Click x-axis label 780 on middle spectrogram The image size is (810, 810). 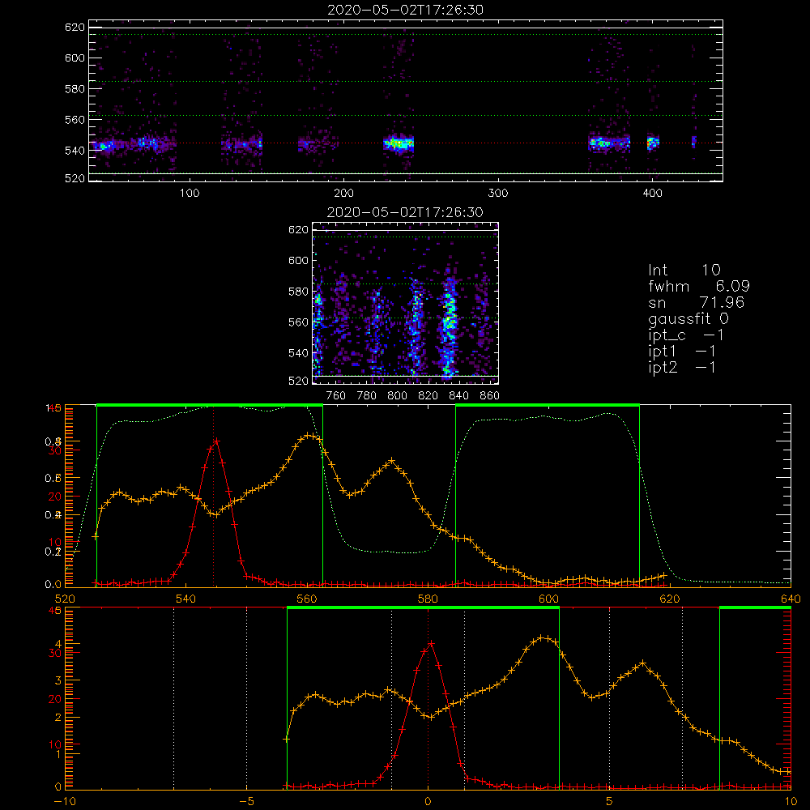point(367,396)
